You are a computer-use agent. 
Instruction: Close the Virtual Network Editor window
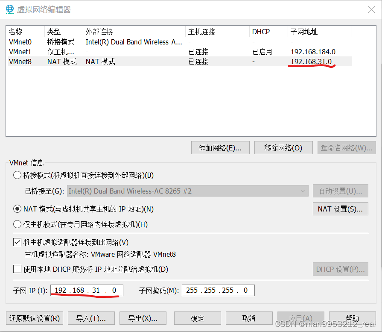click(x=371, y=10)
